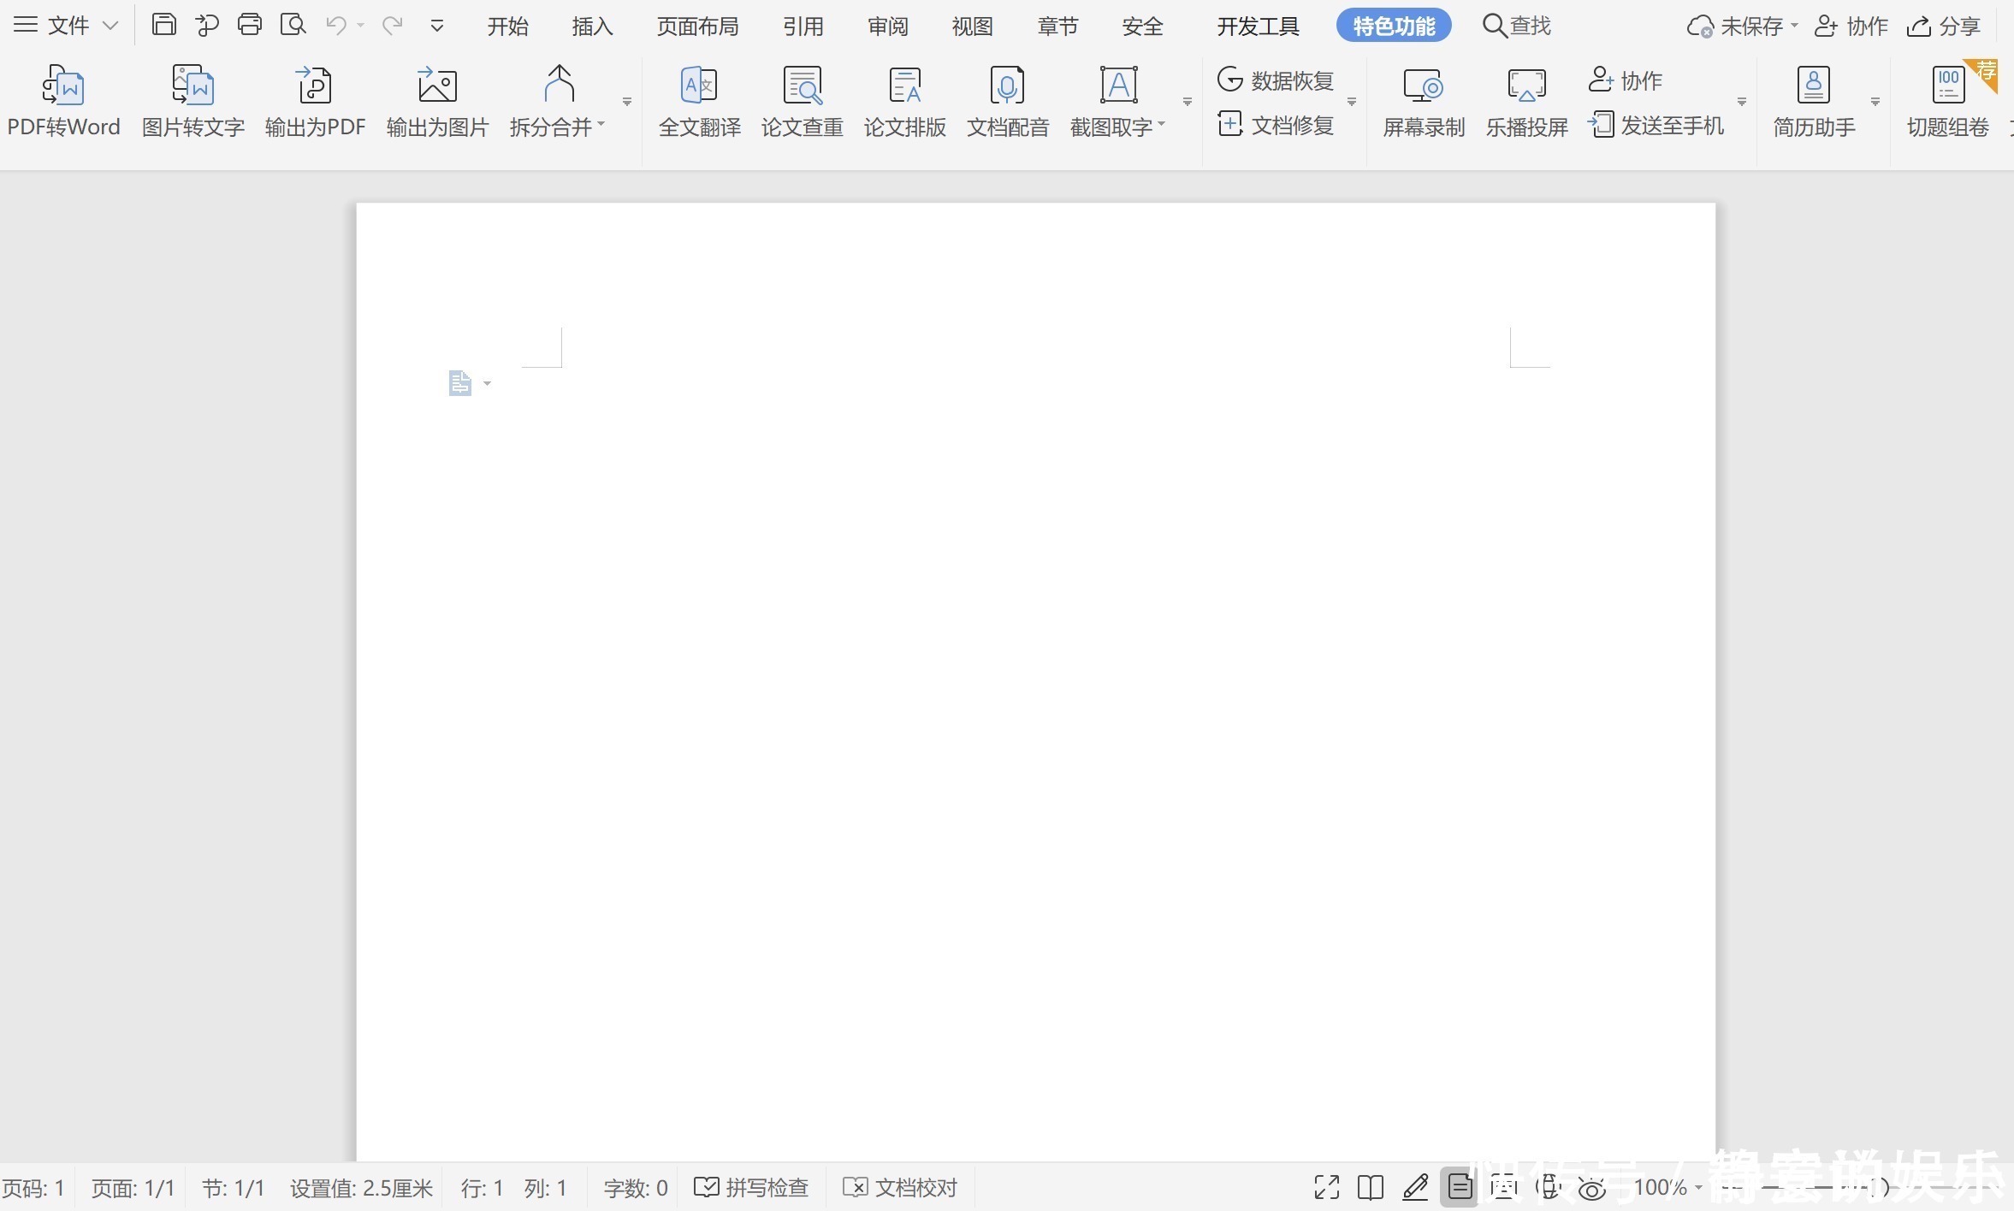Click the Save icon in quick toolbar
2014x1211 pixels.
163,25
